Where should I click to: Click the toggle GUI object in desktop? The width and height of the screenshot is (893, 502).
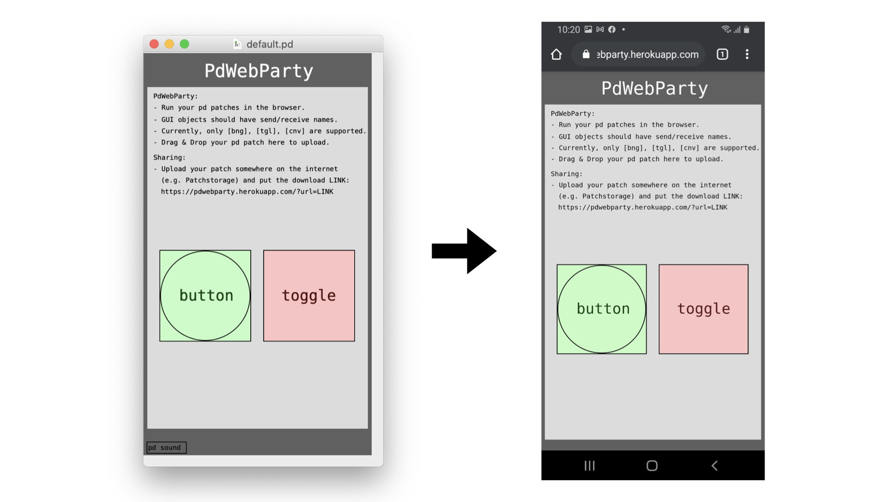(x=308, y=296)
